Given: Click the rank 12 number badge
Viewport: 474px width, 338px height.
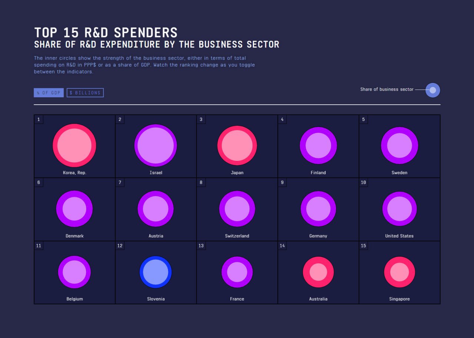Looking at the screenshot, I should coord(120,246).
